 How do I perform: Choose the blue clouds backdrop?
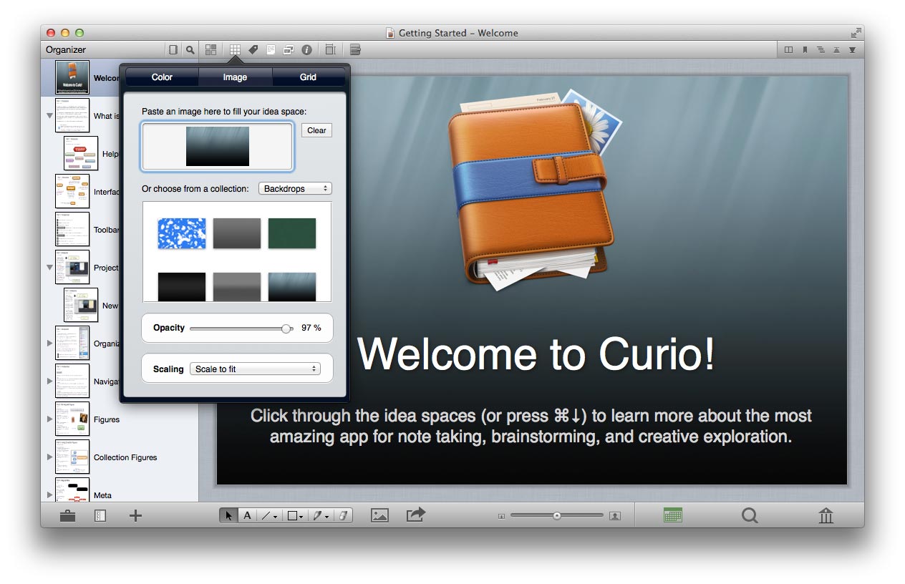[182, 233]
